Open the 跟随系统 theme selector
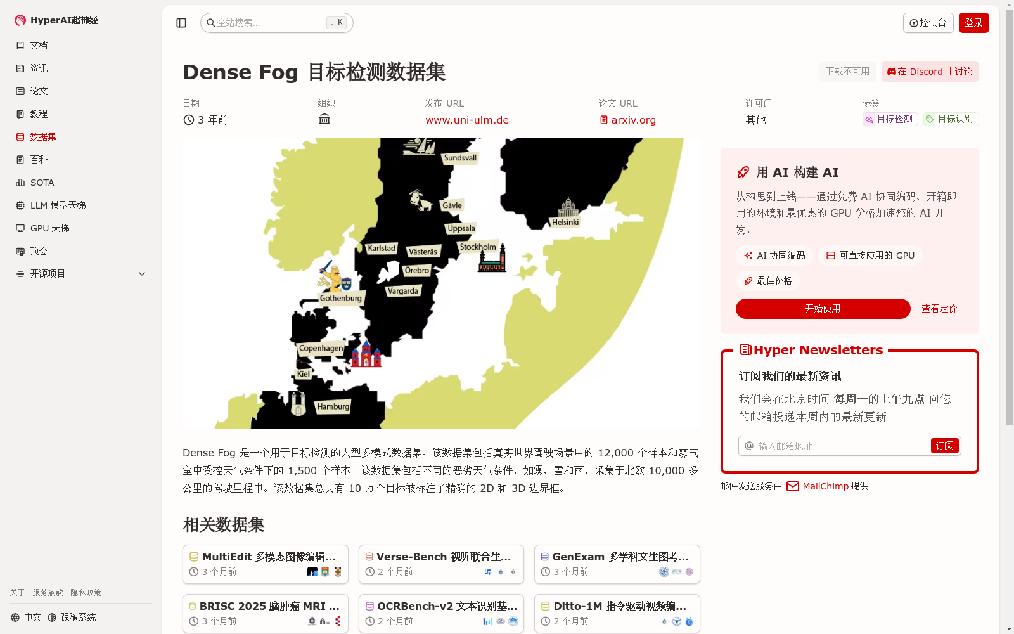 coord(72,618)
